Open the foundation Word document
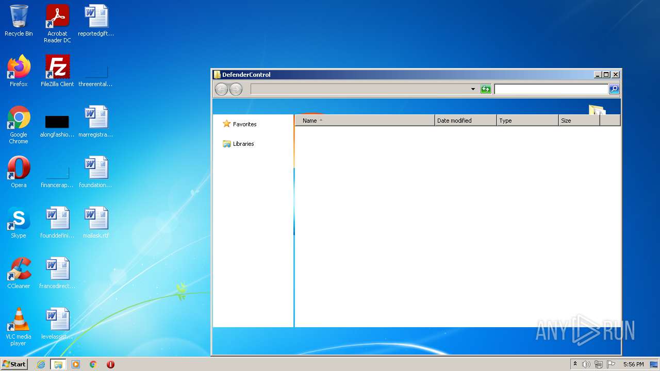The image size is (660, 371). [96, 172]
